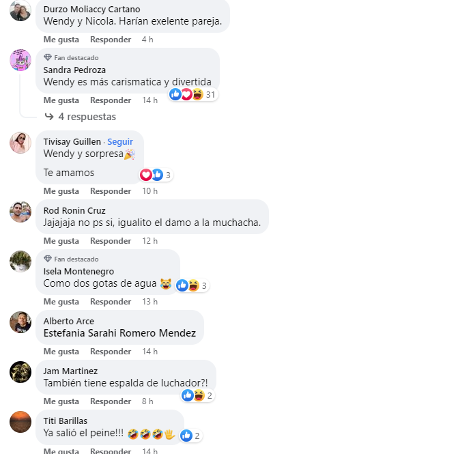Open Jam Martinez's profile name
This screenshot has width=471, height=454.
tap(70, 371)
